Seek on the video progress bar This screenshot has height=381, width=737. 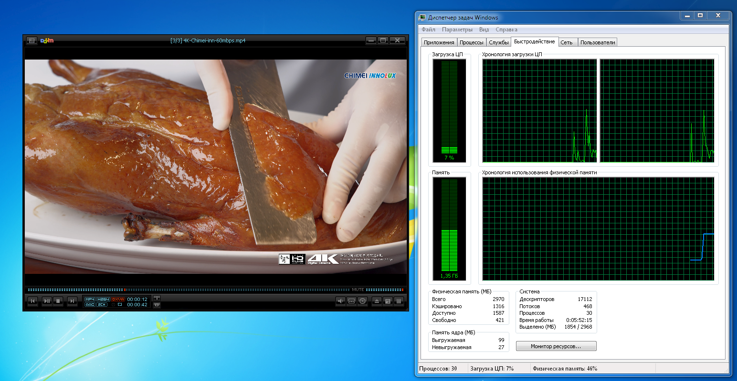click(189, 290)
